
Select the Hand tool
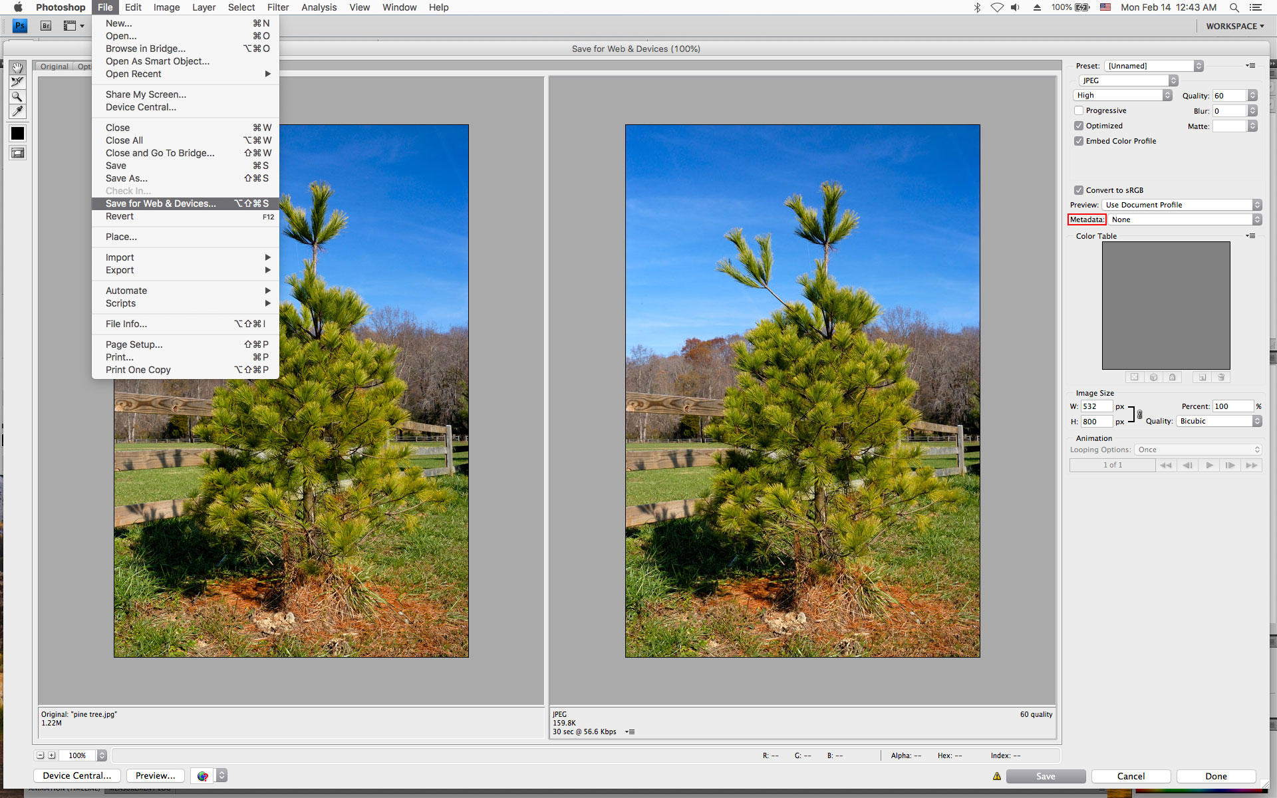pos(17,67)
